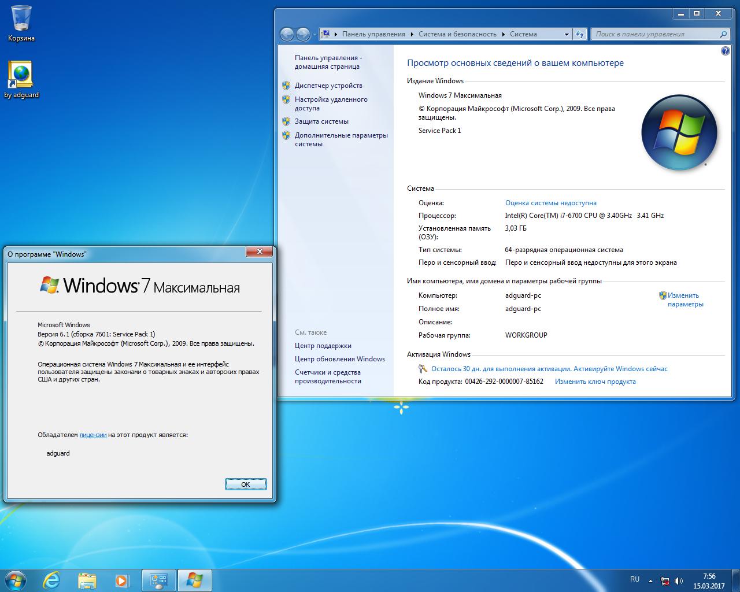
Task: Open Windows Explorer from the taskbar
Action: tap(87, 580)
